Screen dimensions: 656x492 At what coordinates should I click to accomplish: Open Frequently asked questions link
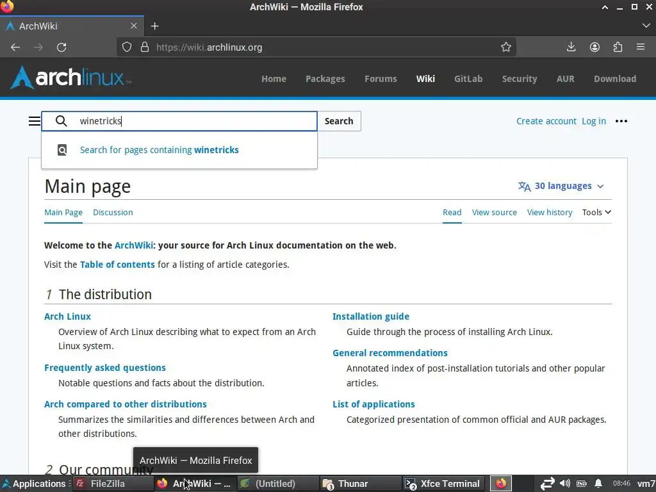click(x=105, y=368)
